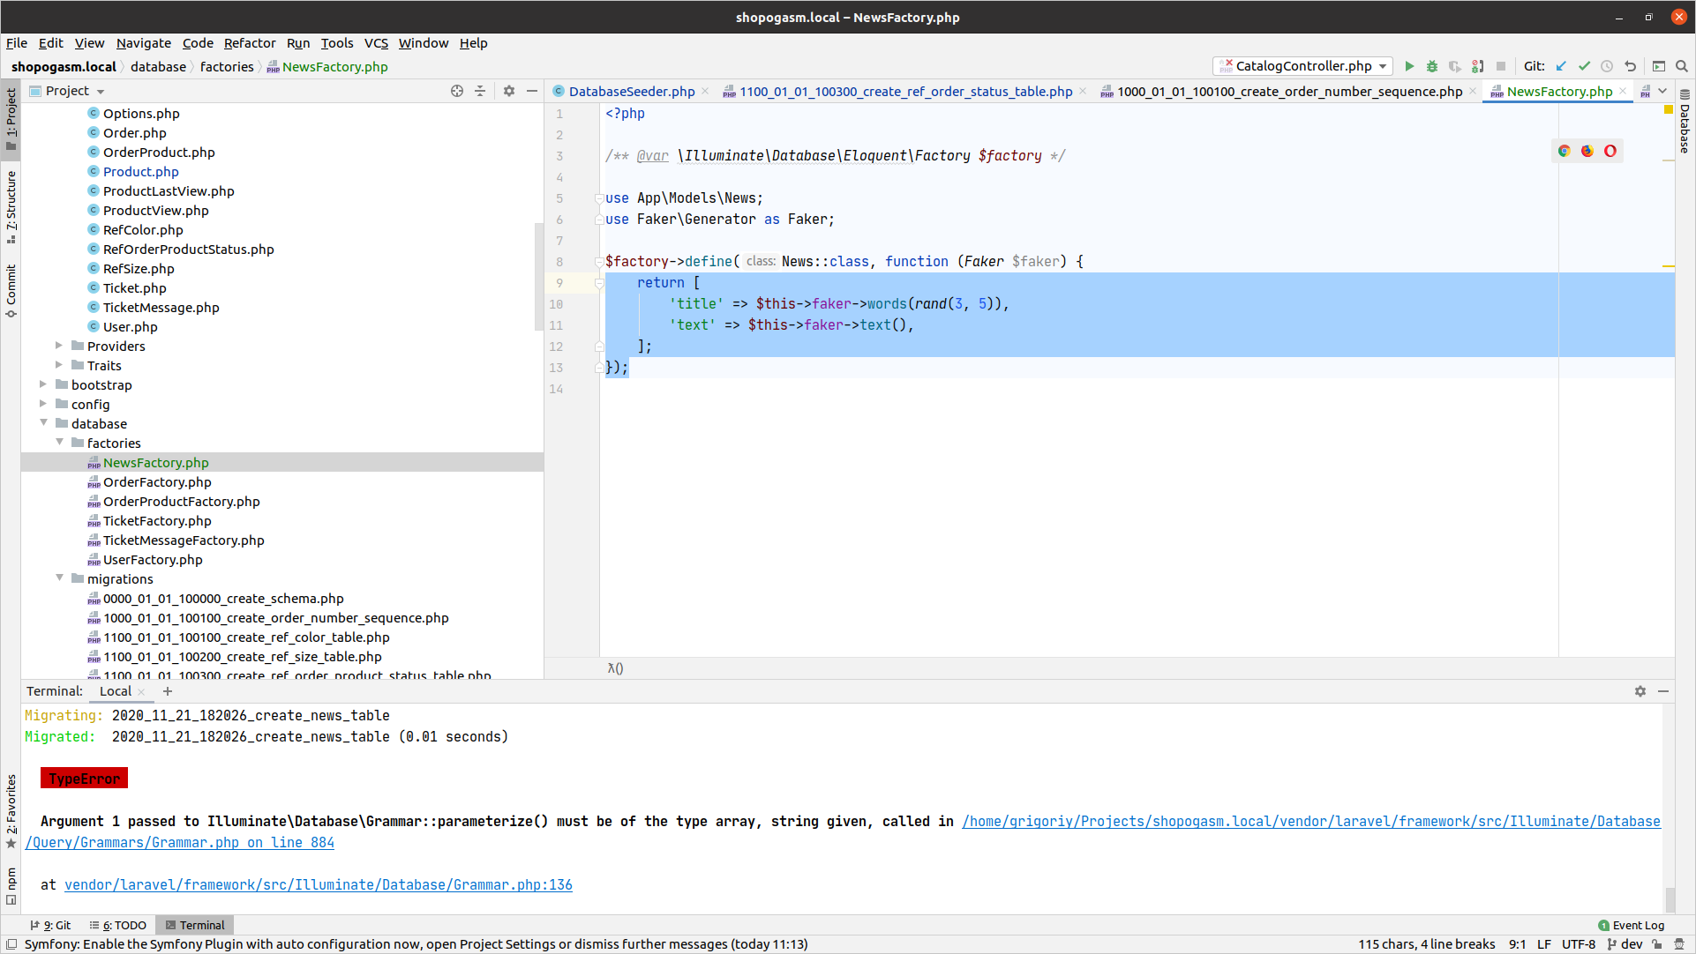Switch to the DatabaseSeeder.php tab
This screenshot has height=954, width=1696.
[x=631, y=92]
